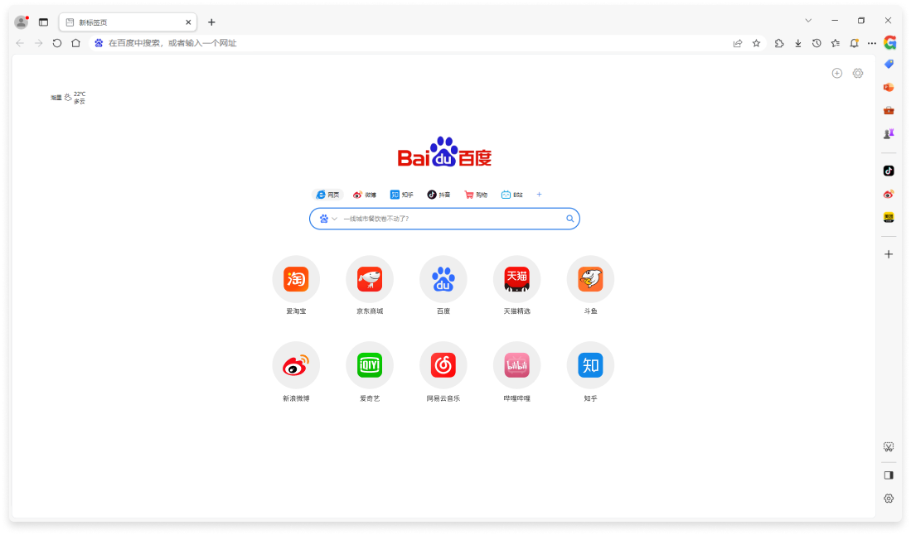Bookmark page with the star icon
The height and width of the screenshot is (535, 911).
coord(756,43)
